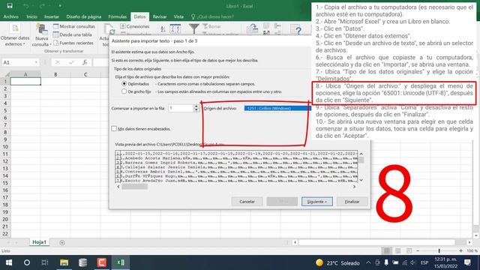
Task: Open the Origen del archivo dropdown
Action: tap(277, 108)
